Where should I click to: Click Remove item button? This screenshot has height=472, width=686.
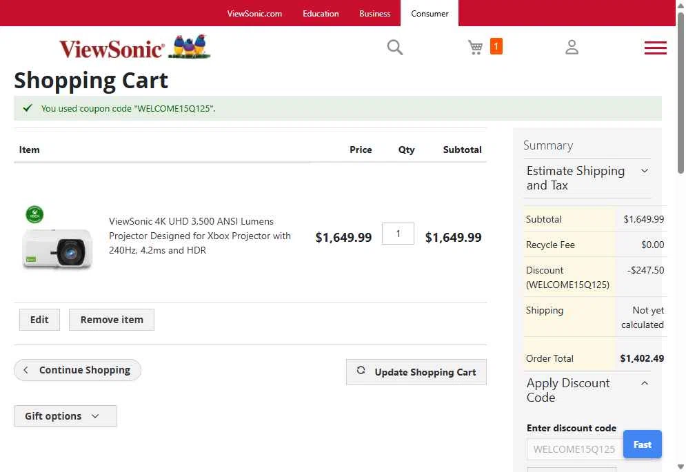[112, 320]
